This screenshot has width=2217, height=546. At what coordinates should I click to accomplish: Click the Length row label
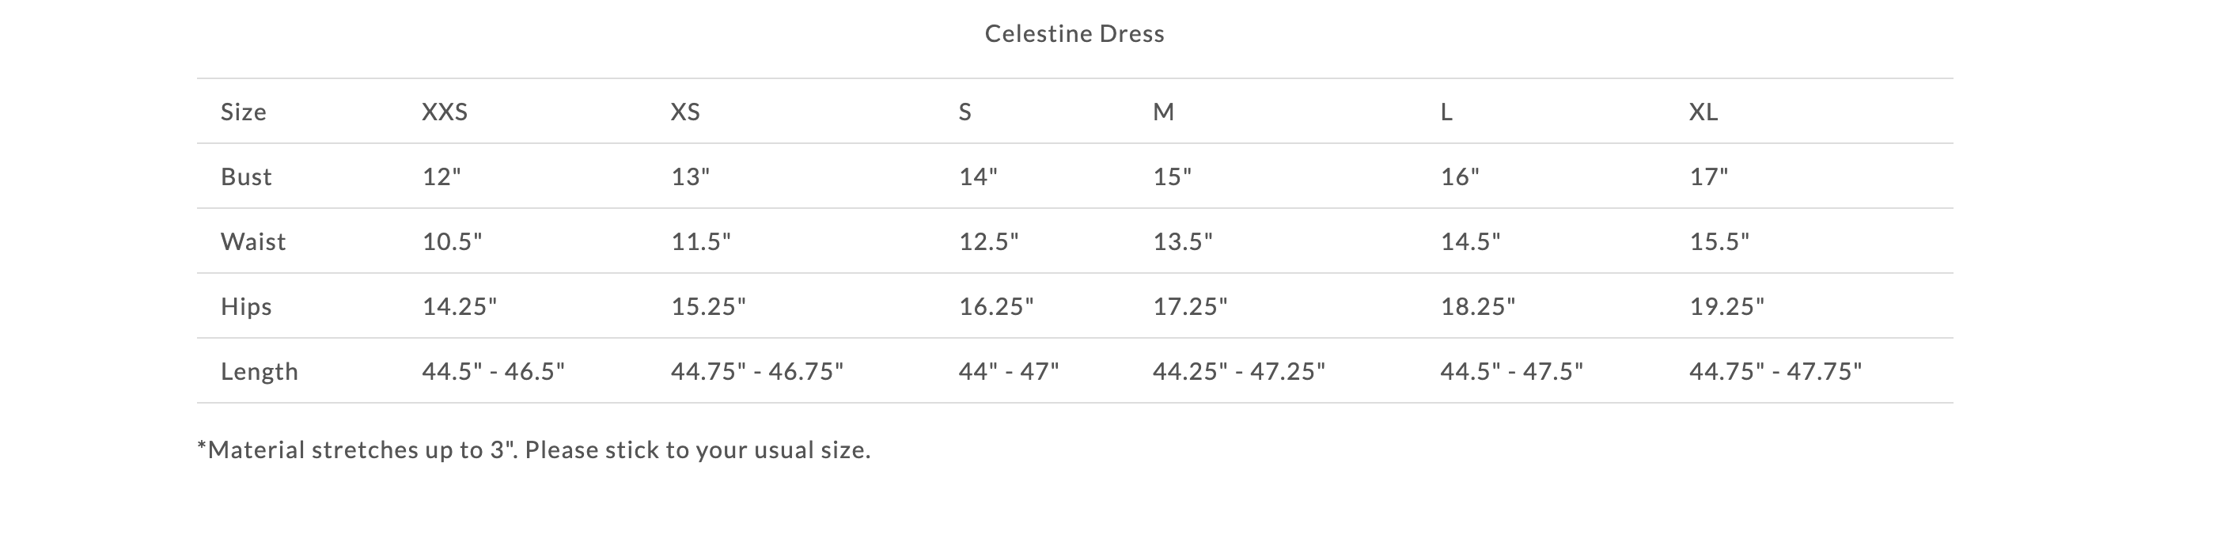point(259,371)
